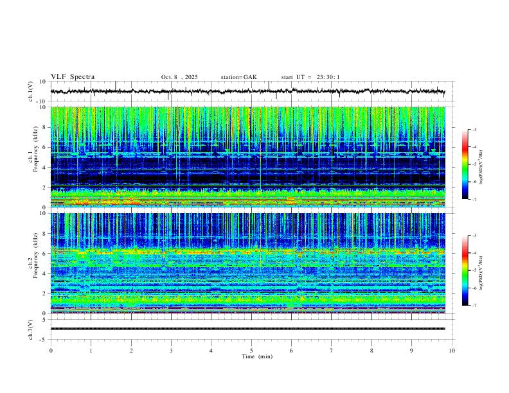
Task: Click the "-5" label on ch.2 color scale
Action: [474, 270]
